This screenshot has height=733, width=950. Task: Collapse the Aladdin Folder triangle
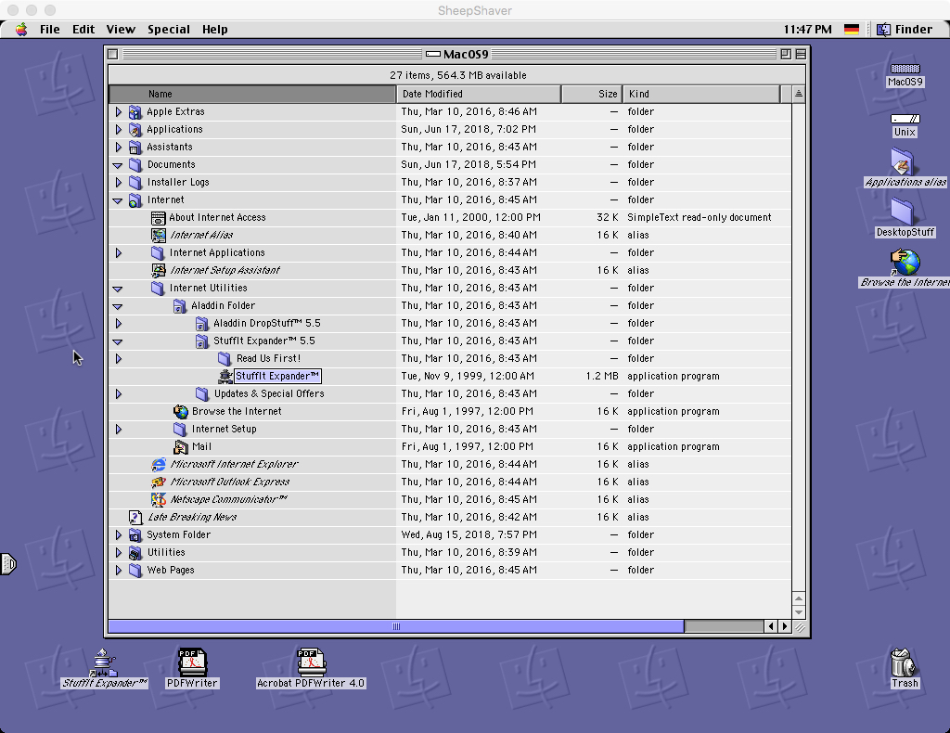click(x=118, y=306)
